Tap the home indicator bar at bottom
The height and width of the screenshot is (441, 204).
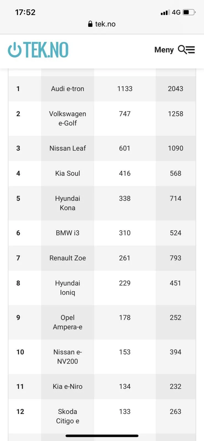102,436
